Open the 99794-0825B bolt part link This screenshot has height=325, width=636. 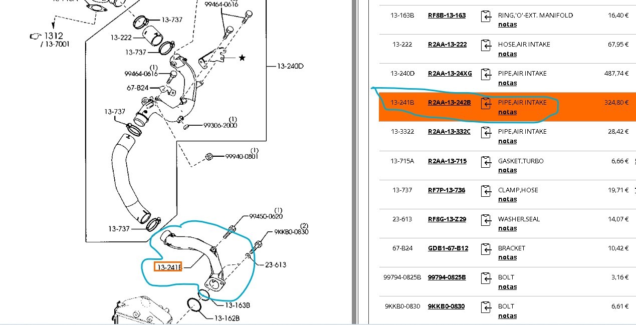click(447, 277)
